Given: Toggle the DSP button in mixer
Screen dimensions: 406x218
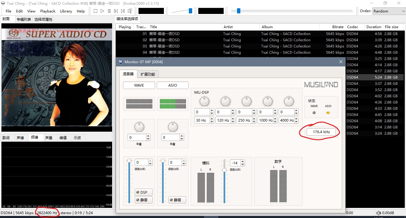Looking at the screenshot, I should (144, 192).
